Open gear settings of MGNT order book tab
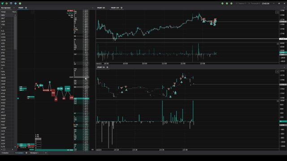This screenshot has width=287, height=161. point(26,8)
